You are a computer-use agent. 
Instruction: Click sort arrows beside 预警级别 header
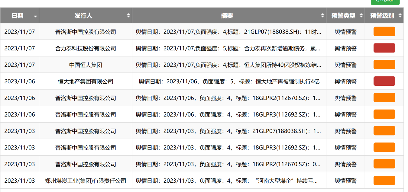(x=400, y=15)
